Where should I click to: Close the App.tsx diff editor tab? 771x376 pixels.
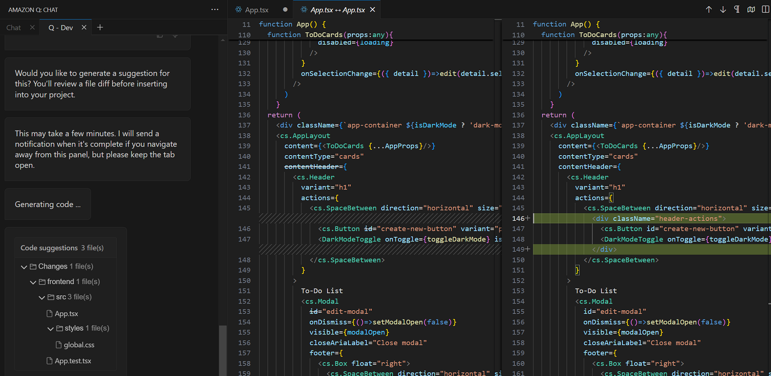(x=372, y=10)
